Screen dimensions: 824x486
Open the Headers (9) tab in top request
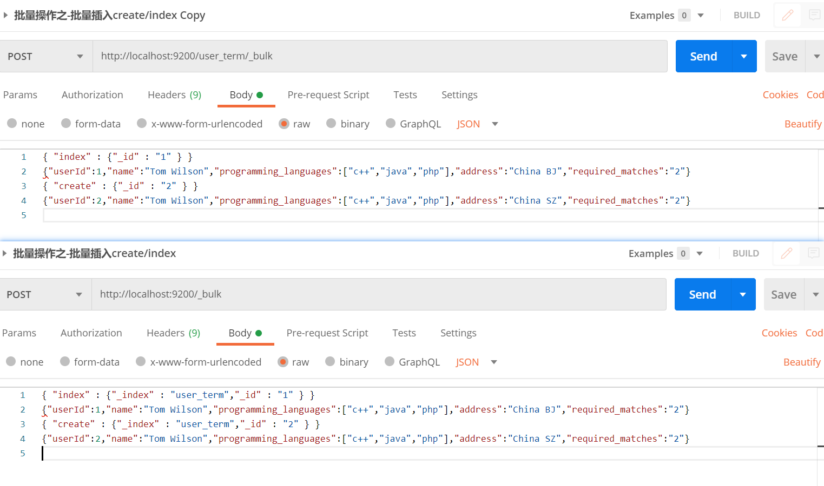[174, 95]
